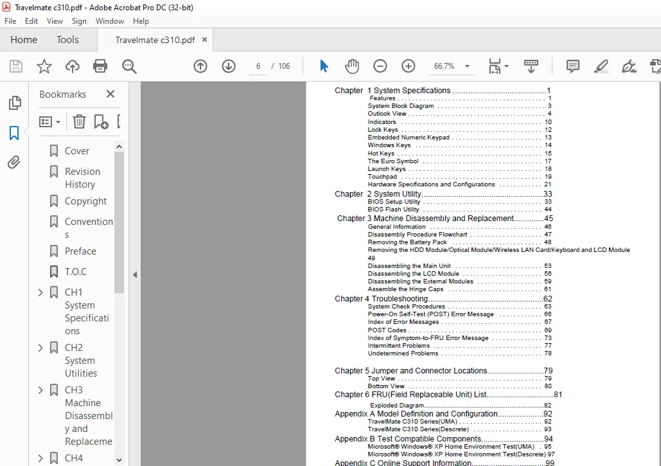Add the file to starred favorites
661x466 pixels.
(x=44, y=66)
